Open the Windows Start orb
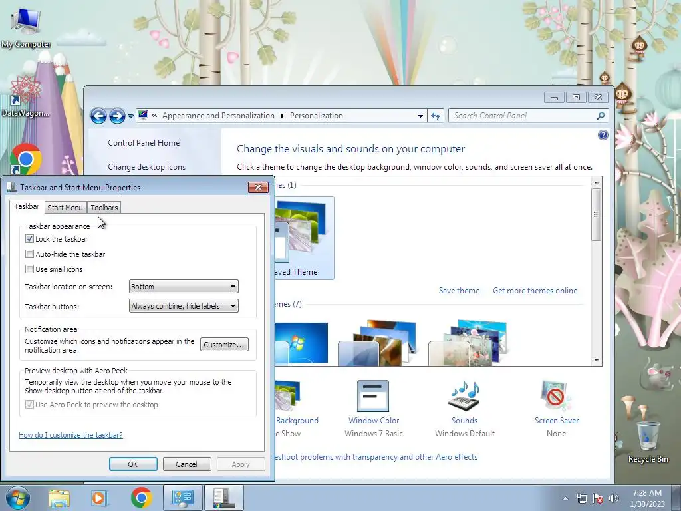 [x=18, y=498]
